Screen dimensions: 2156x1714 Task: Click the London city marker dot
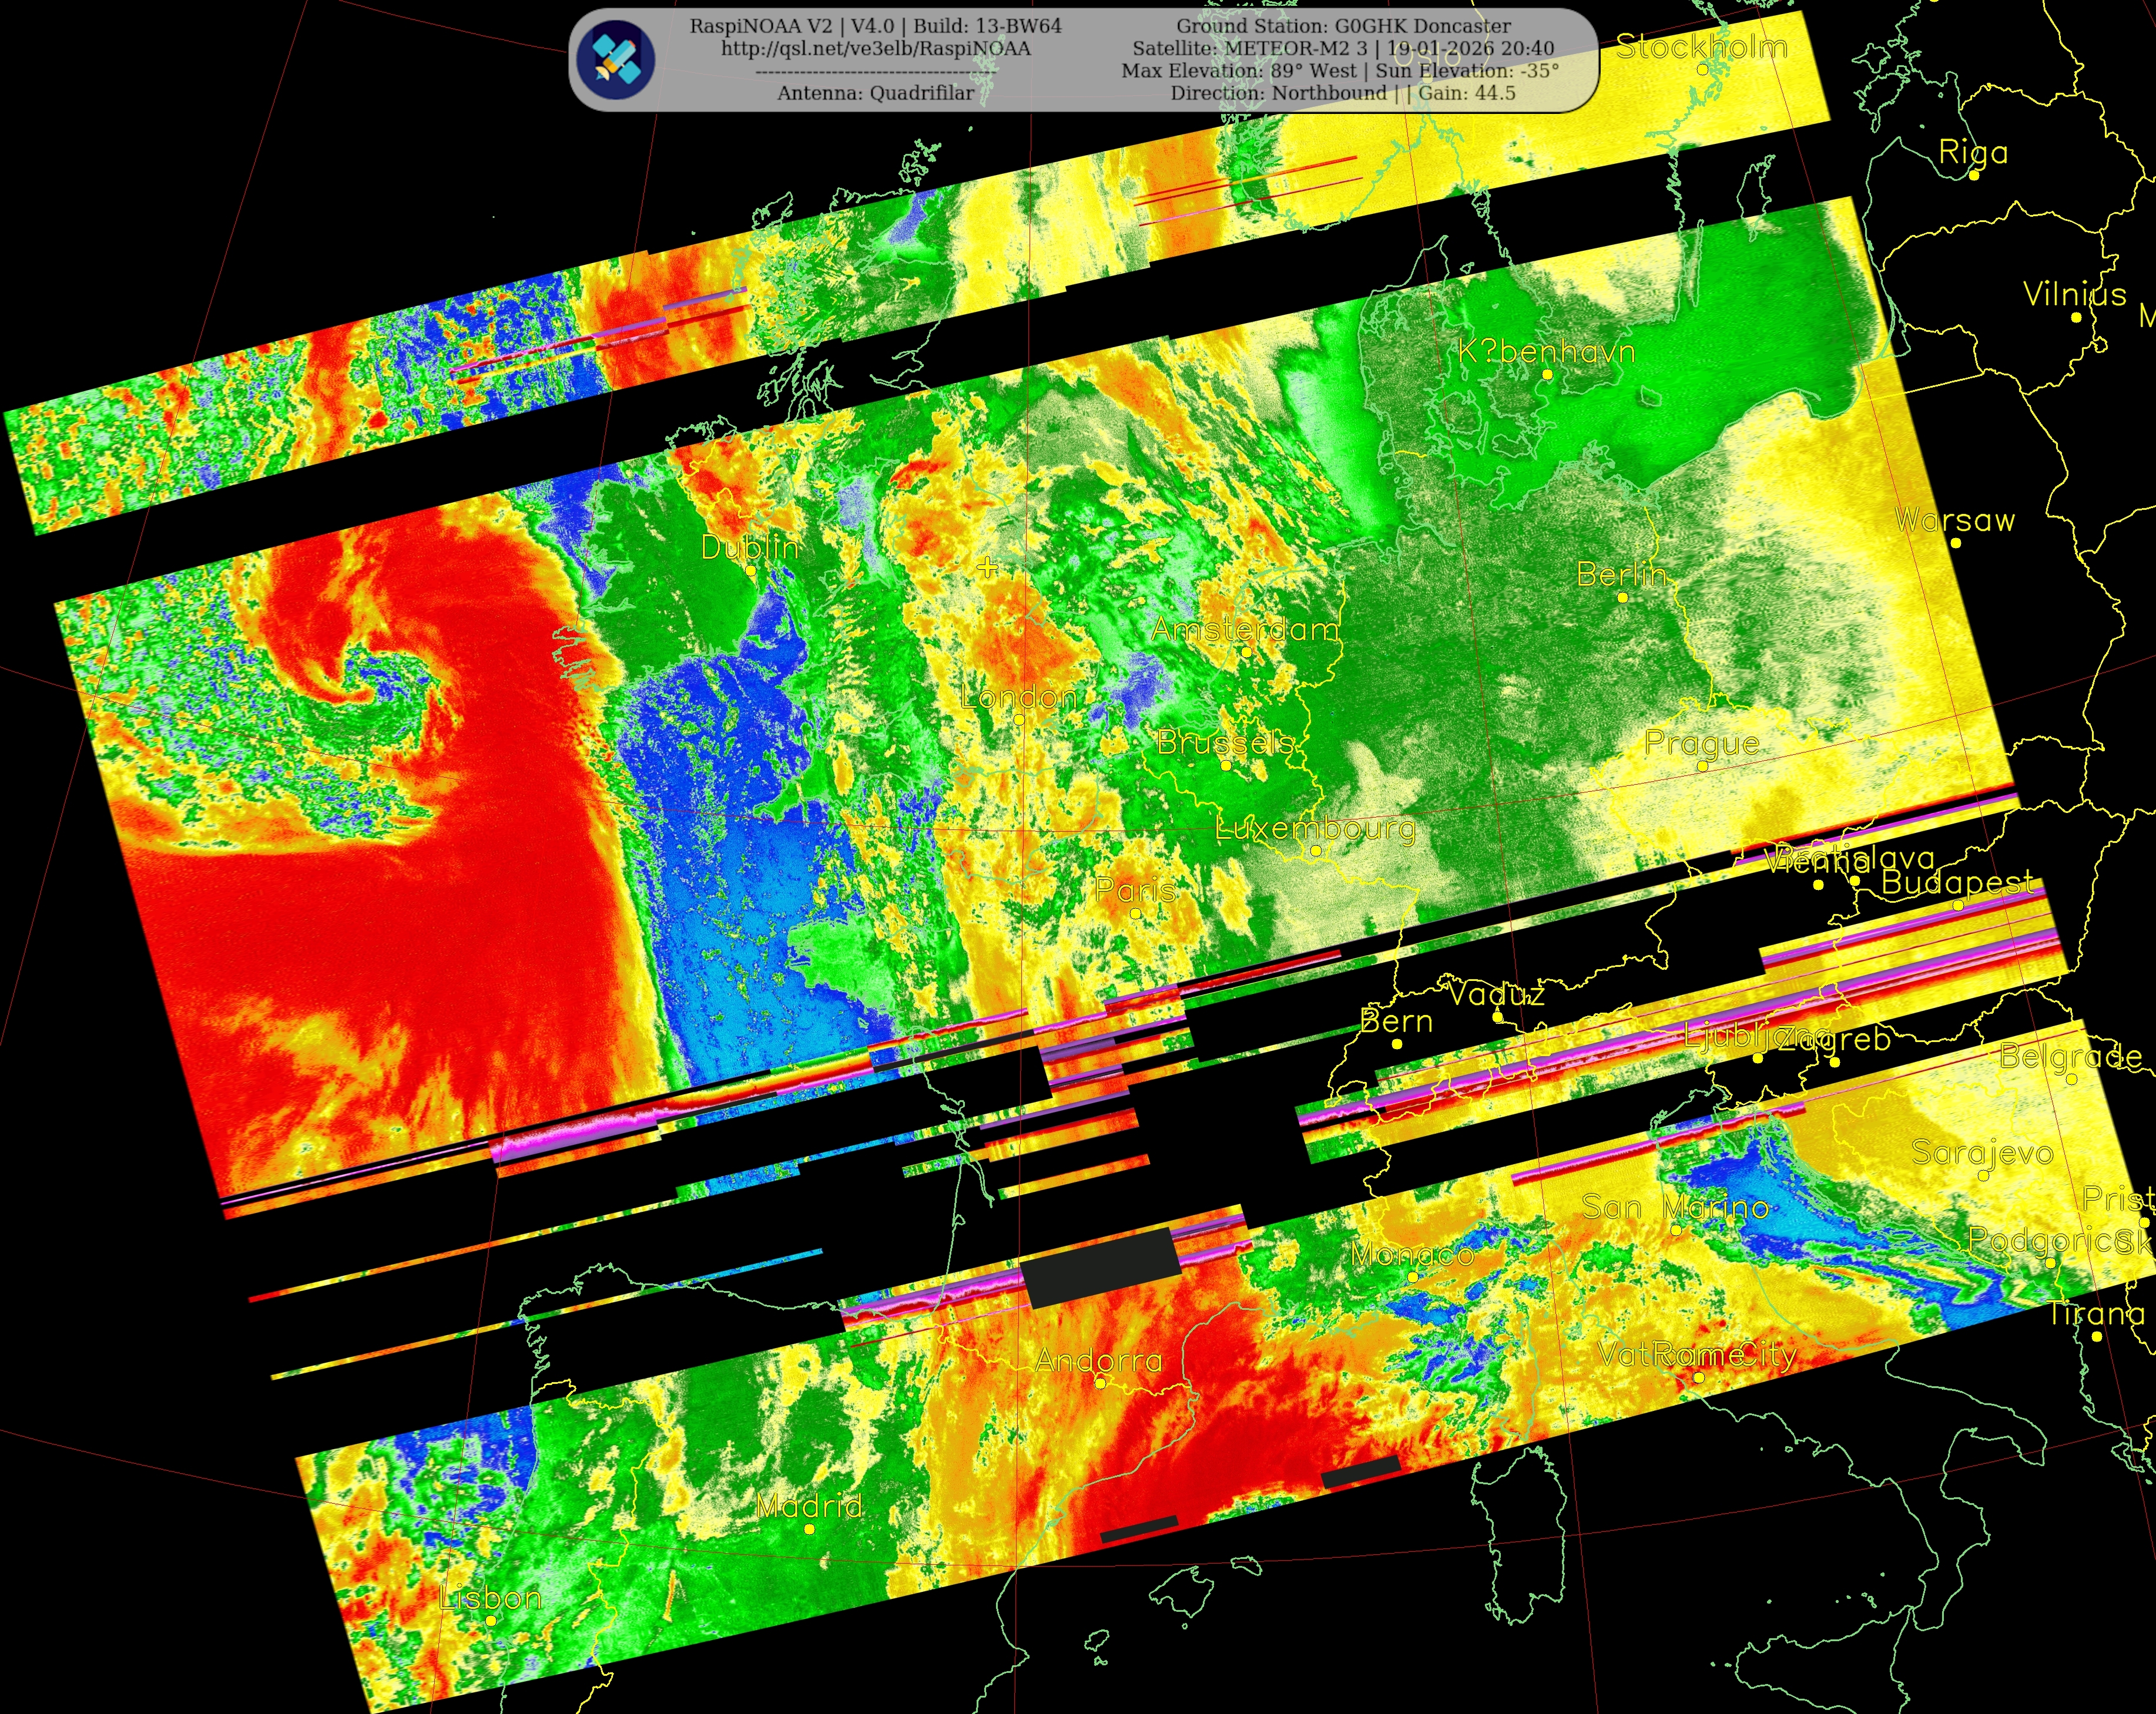click(x=1019, y=720)
